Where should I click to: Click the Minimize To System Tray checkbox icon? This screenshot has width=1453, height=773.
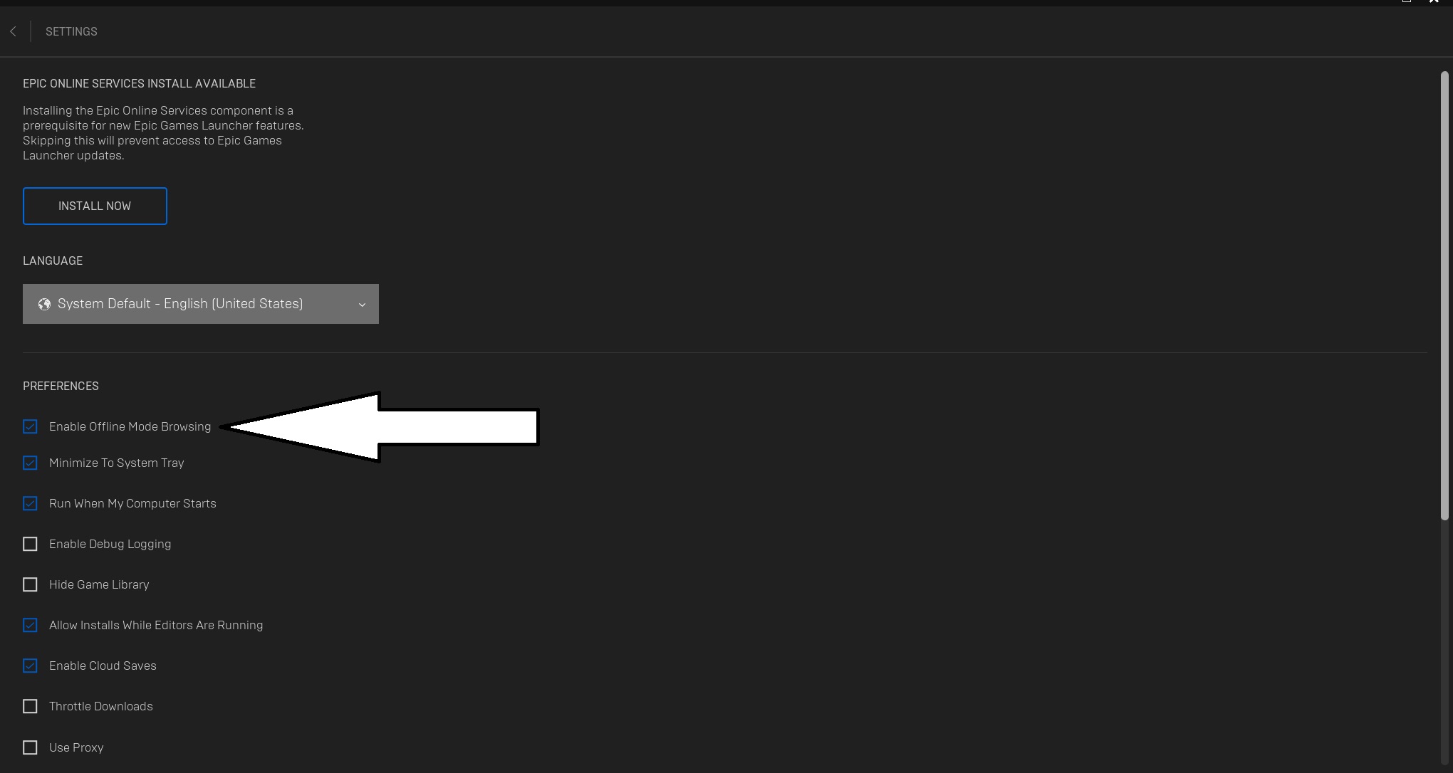tap(30, 463)
